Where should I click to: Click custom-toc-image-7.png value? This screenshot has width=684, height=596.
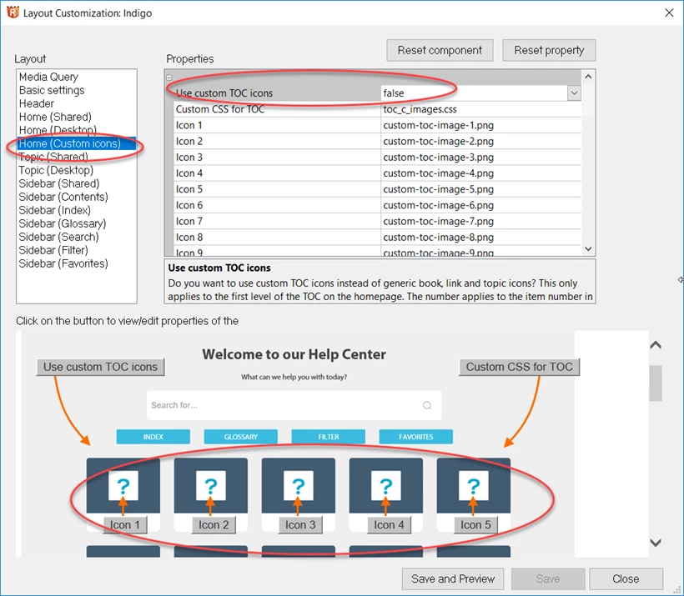(439, 221)
